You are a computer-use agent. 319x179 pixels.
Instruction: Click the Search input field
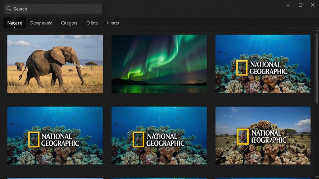coord(53,9)
